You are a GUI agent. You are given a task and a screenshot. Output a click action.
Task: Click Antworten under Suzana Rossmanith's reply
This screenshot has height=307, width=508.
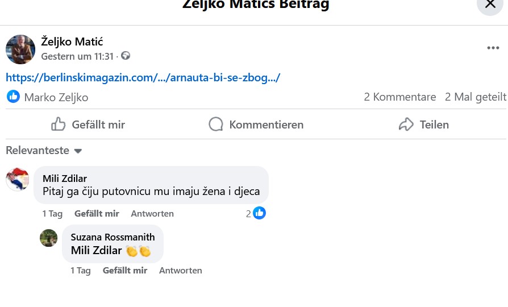pyautogui.click(x=181, y=271)
